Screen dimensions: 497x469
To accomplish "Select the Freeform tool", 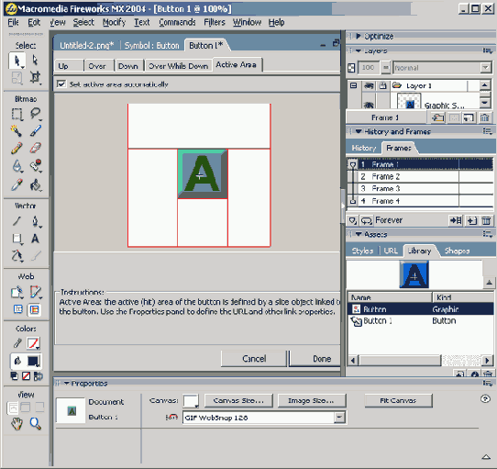I will click(x=17, y=255).
